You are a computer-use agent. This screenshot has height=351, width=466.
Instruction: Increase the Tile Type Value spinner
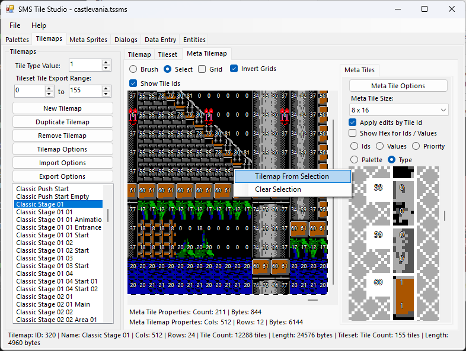click(x=106, y=62)
